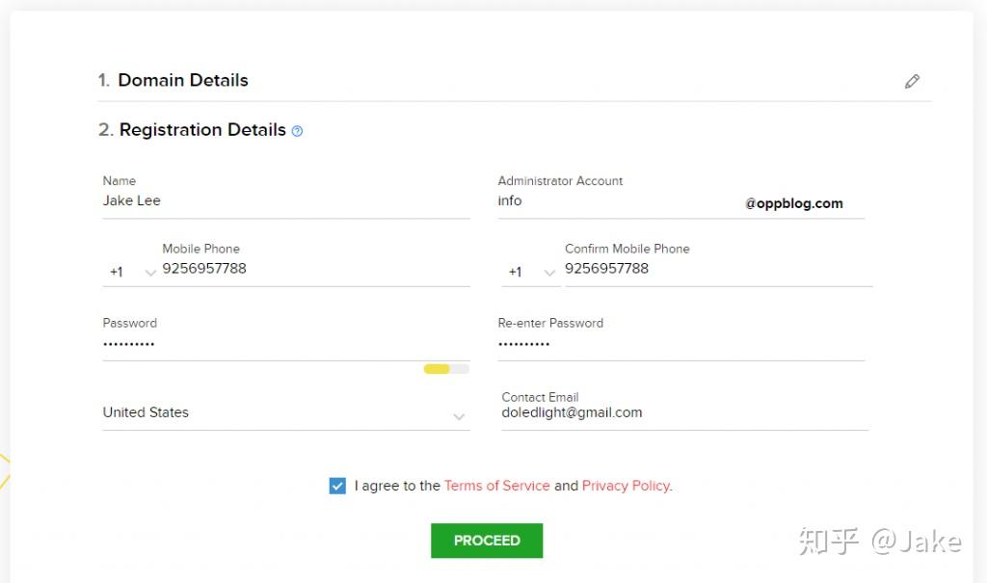Select the Contact Email field
The height and width of the screenshot is (583, 987).
(x=684, y=412)
